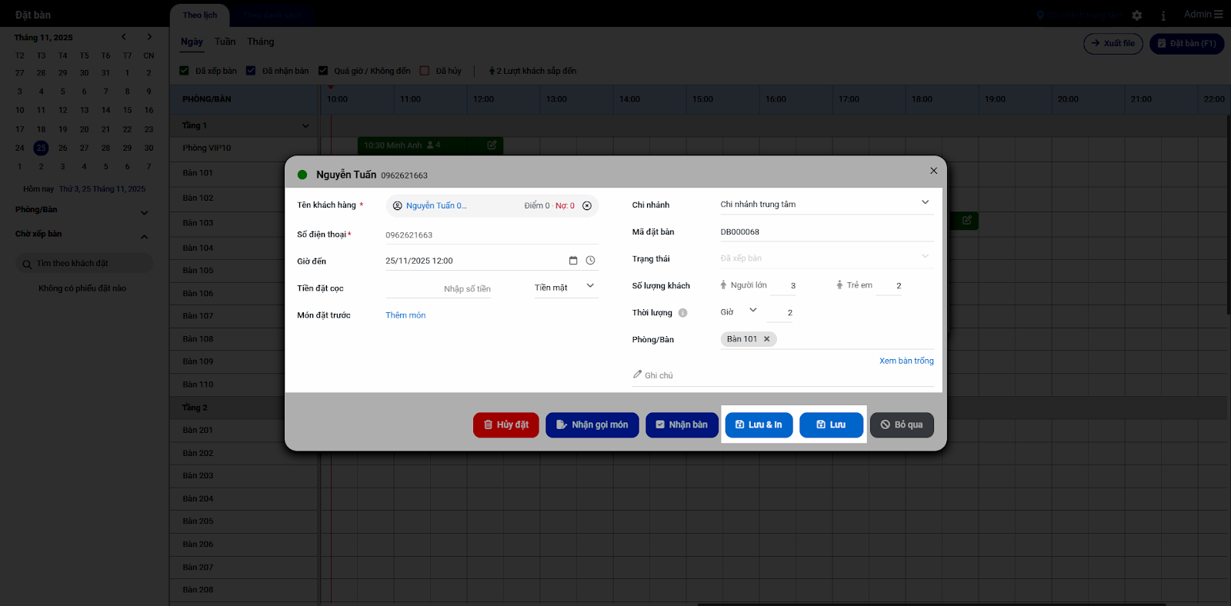Screen dimensions: 1231x606
Task: Click the red Hủy đặt button
Action: coord(506,425)
